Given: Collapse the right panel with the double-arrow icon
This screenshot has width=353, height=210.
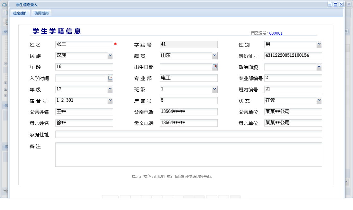Looking at the screenshot, I should 347,31.
